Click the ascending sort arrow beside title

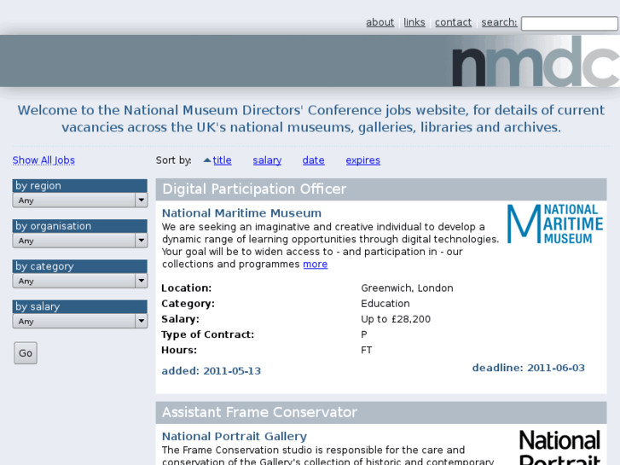tap(207, 160)
